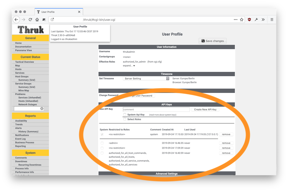Toggle checkbox of 17:09:39 no restriction key
The width and height of the screenshot is (288, 191).
click(102, 148)
